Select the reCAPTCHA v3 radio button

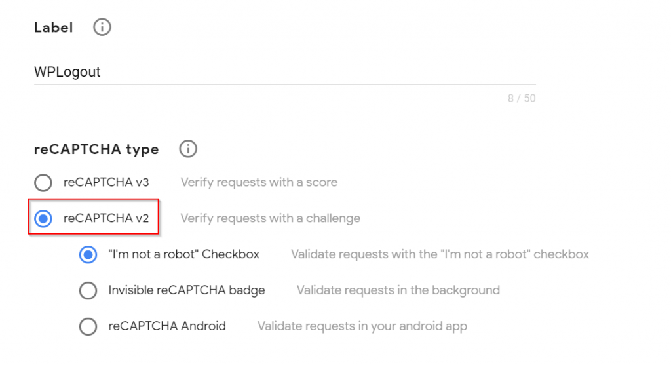(x=43, y=183)
